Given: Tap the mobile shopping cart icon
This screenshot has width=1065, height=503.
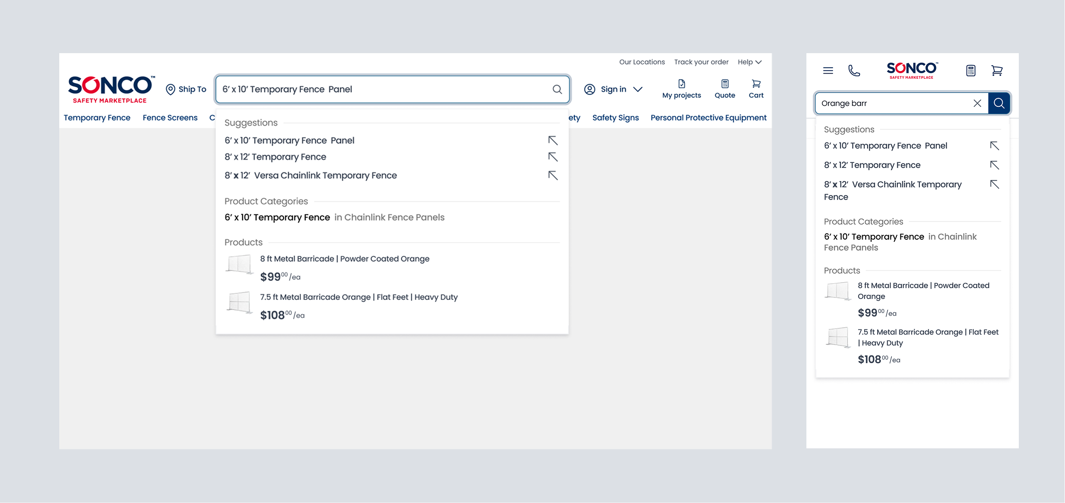Looking at the screenshot, I should 997,71.
